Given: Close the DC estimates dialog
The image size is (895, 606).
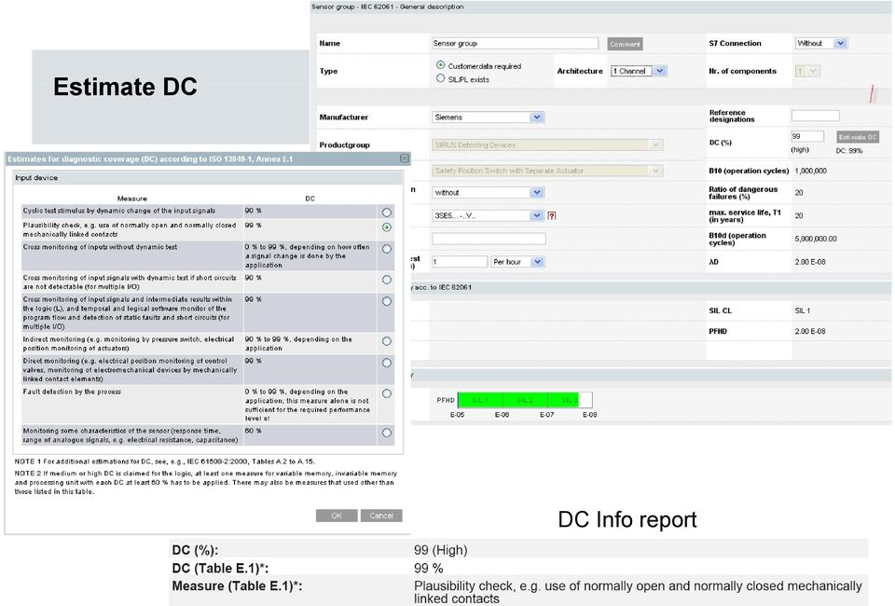Looking at the screenshot, I should click(404, 158).
